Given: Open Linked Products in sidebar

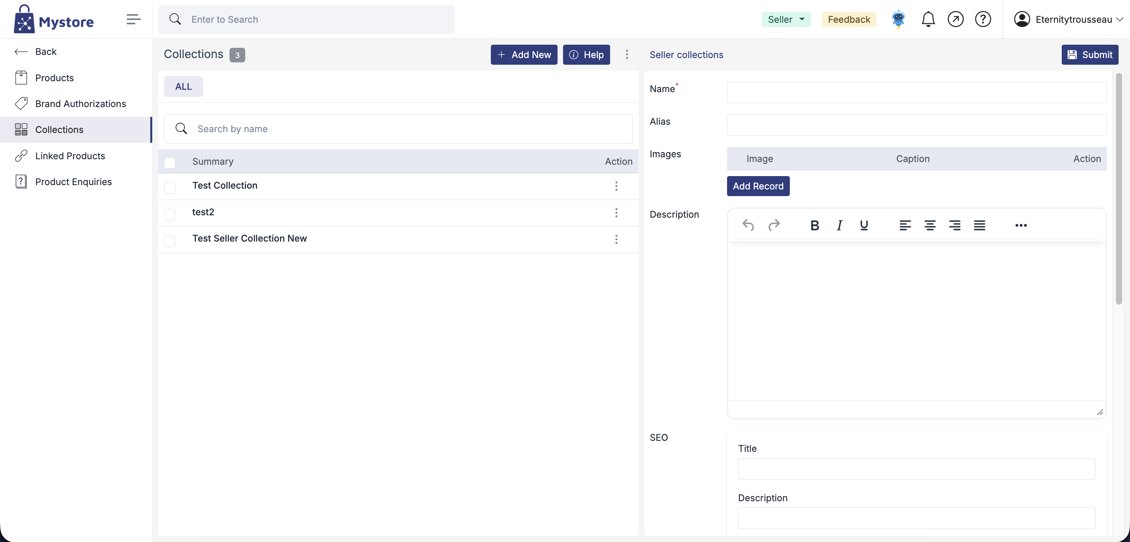Looking at the screenshot, I should click(x=70, y=156).
